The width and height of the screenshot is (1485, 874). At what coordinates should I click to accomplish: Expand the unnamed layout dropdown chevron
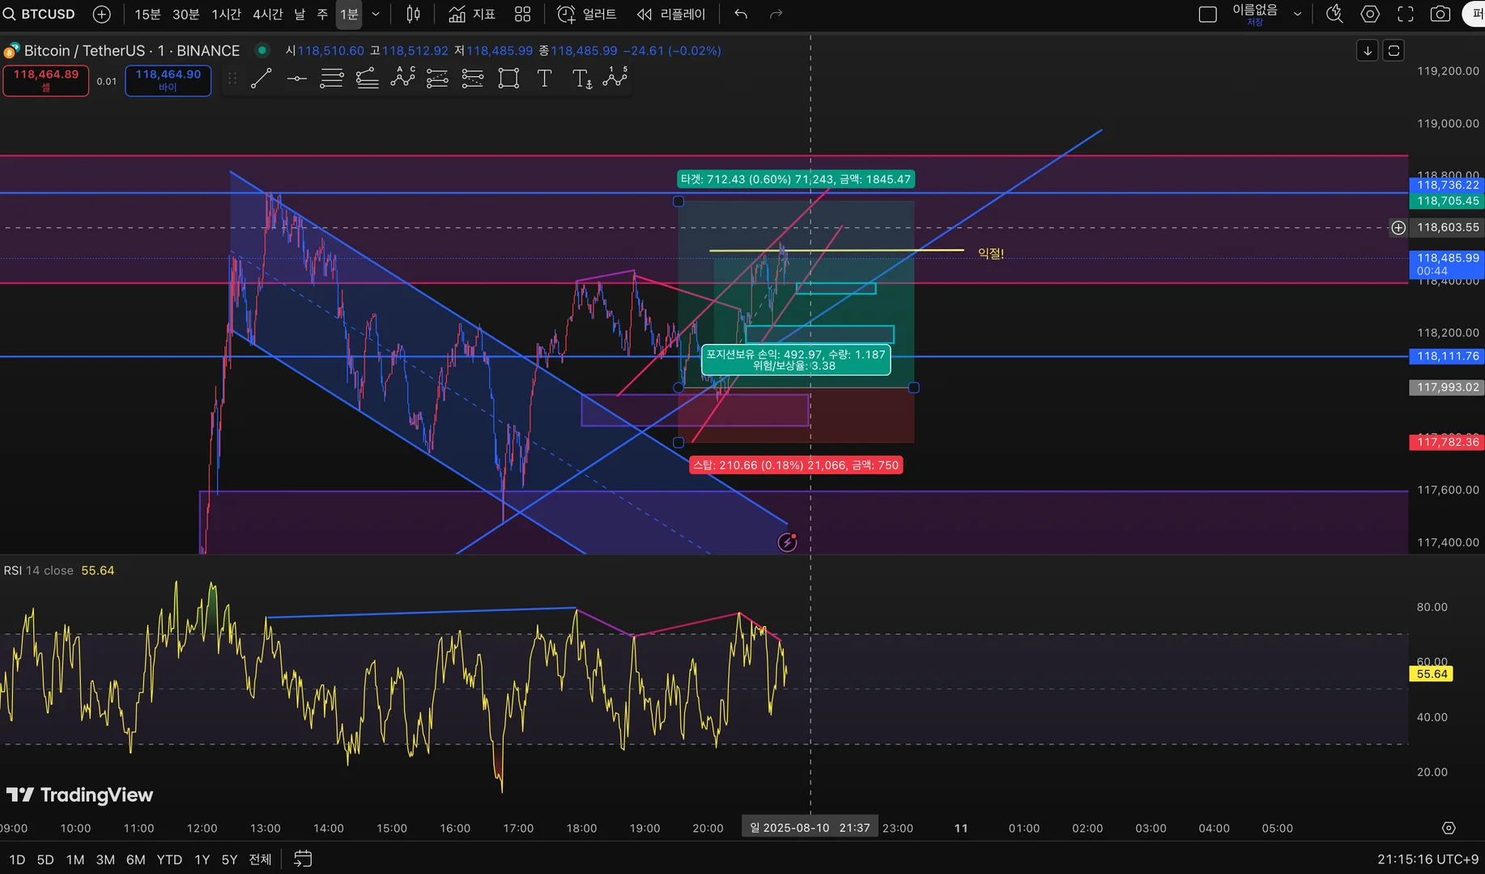(1297, 14)
